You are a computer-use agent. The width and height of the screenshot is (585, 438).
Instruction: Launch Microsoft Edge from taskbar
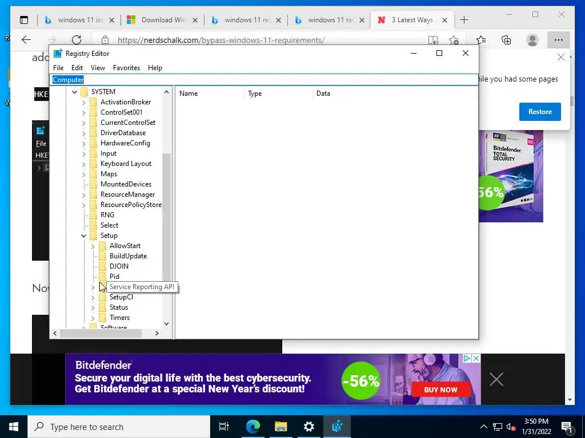[x=253, y=427]
